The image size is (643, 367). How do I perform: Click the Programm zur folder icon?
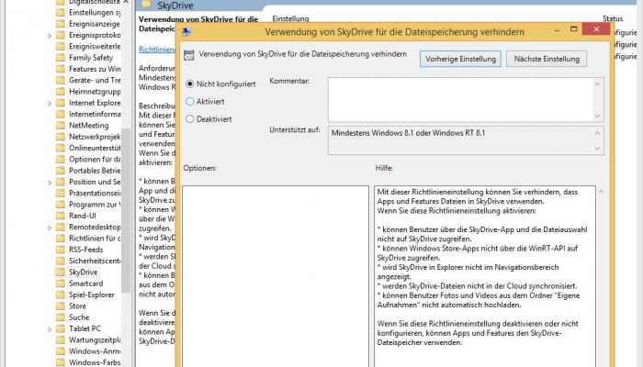(61, 205)
